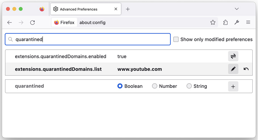The image size is (258, 140).
Task: Open the Firefox hamburger application menu
Action: coord(248,22)
